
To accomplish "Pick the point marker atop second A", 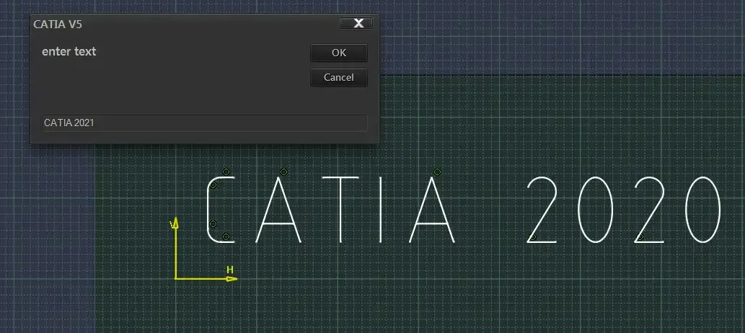I will 437,172.
